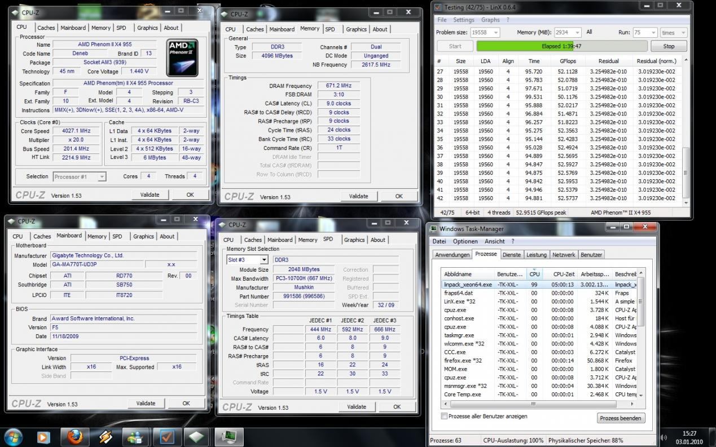This screenshot has width=716, height=447.
Task: Select Memory tab in CPU-Z SPD window
Action: point(308,240)
